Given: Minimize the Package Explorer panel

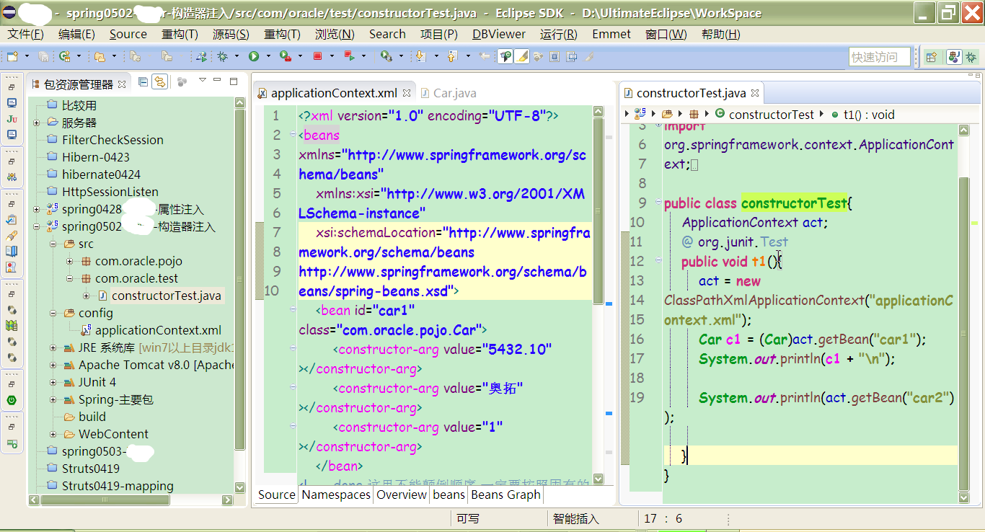Looking at the screenshot, I should [x=217, y=80].
